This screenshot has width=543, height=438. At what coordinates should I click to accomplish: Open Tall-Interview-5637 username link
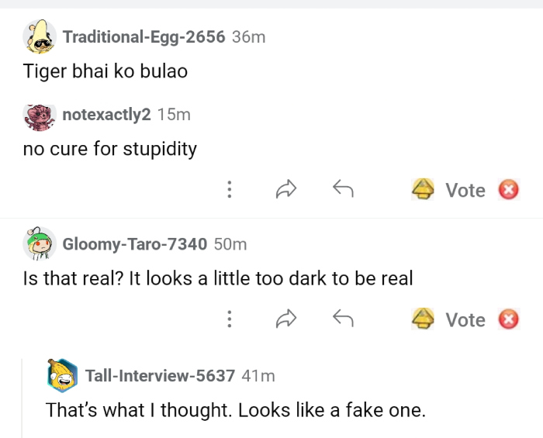point(160,376)
